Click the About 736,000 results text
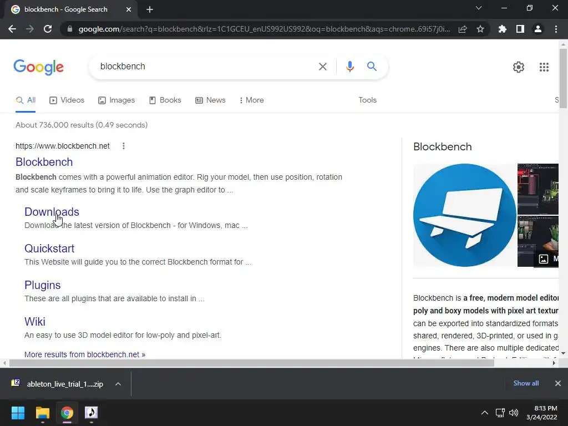Viewport: 568px width, 426px height. [x=82, y=125]
